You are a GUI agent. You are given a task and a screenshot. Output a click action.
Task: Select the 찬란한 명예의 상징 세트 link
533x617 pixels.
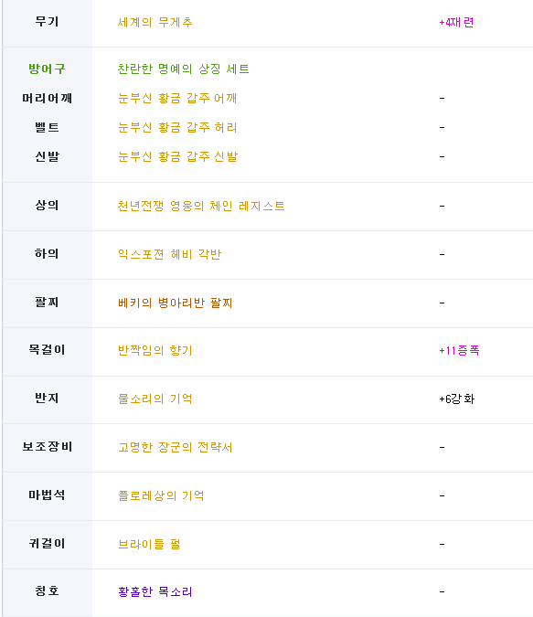pos(184,69)
